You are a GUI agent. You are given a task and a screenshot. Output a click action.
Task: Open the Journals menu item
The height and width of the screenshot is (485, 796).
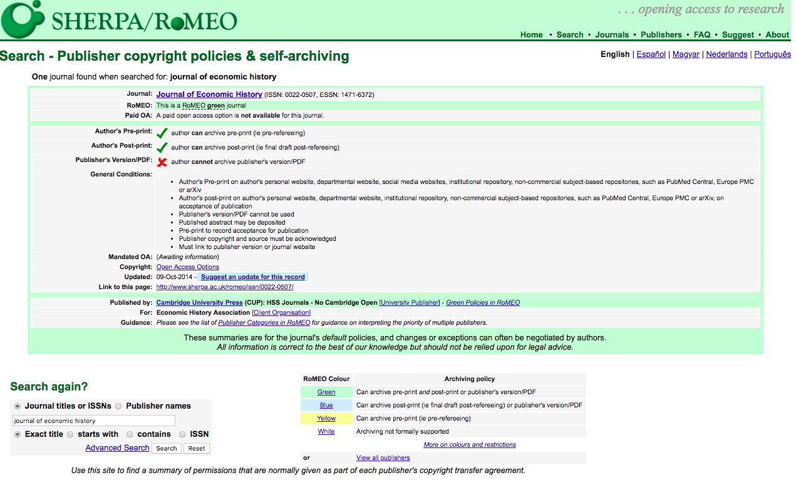611,34
